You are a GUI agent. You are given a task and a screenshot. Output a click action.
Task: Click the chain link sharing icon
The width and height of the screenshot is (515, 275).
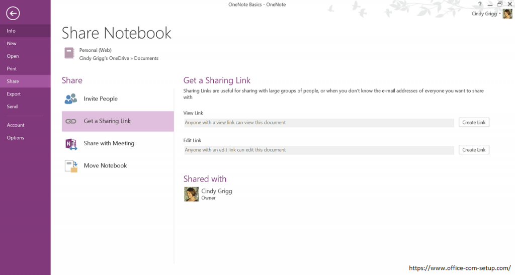[x=70, y=122]
